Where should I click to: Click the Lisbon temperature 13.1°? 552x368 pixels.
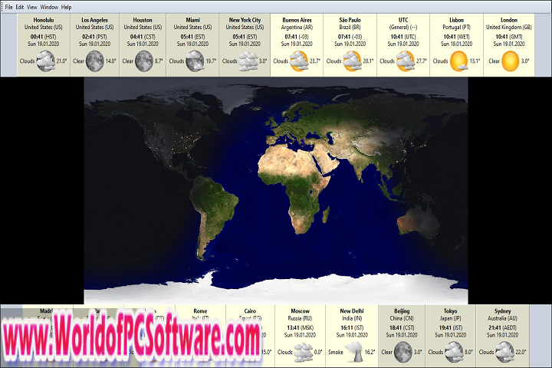click(475, 61)
